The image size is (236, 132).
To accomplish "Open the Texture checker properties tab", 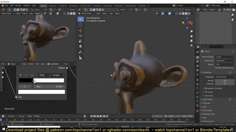I will [x=198, y=111].
